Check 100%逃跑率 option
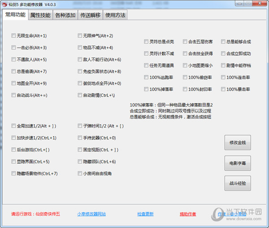This screenshot has width=269, height=228. point(146,77)
